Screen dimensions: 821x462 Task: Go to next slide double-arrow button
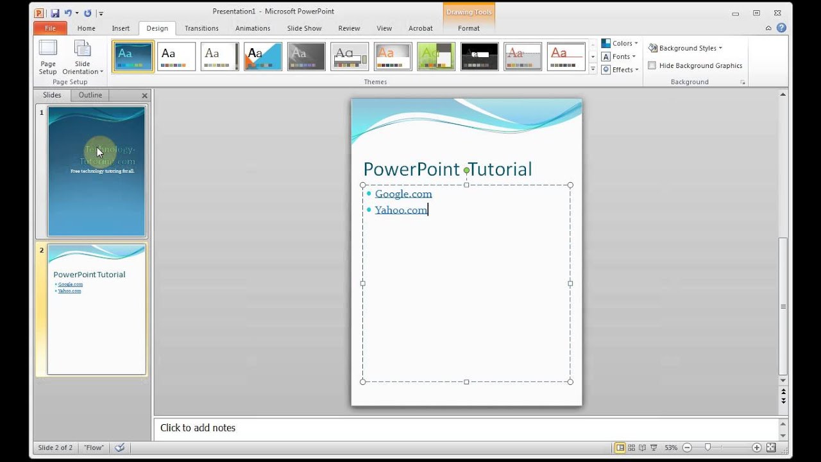point(783,400)
